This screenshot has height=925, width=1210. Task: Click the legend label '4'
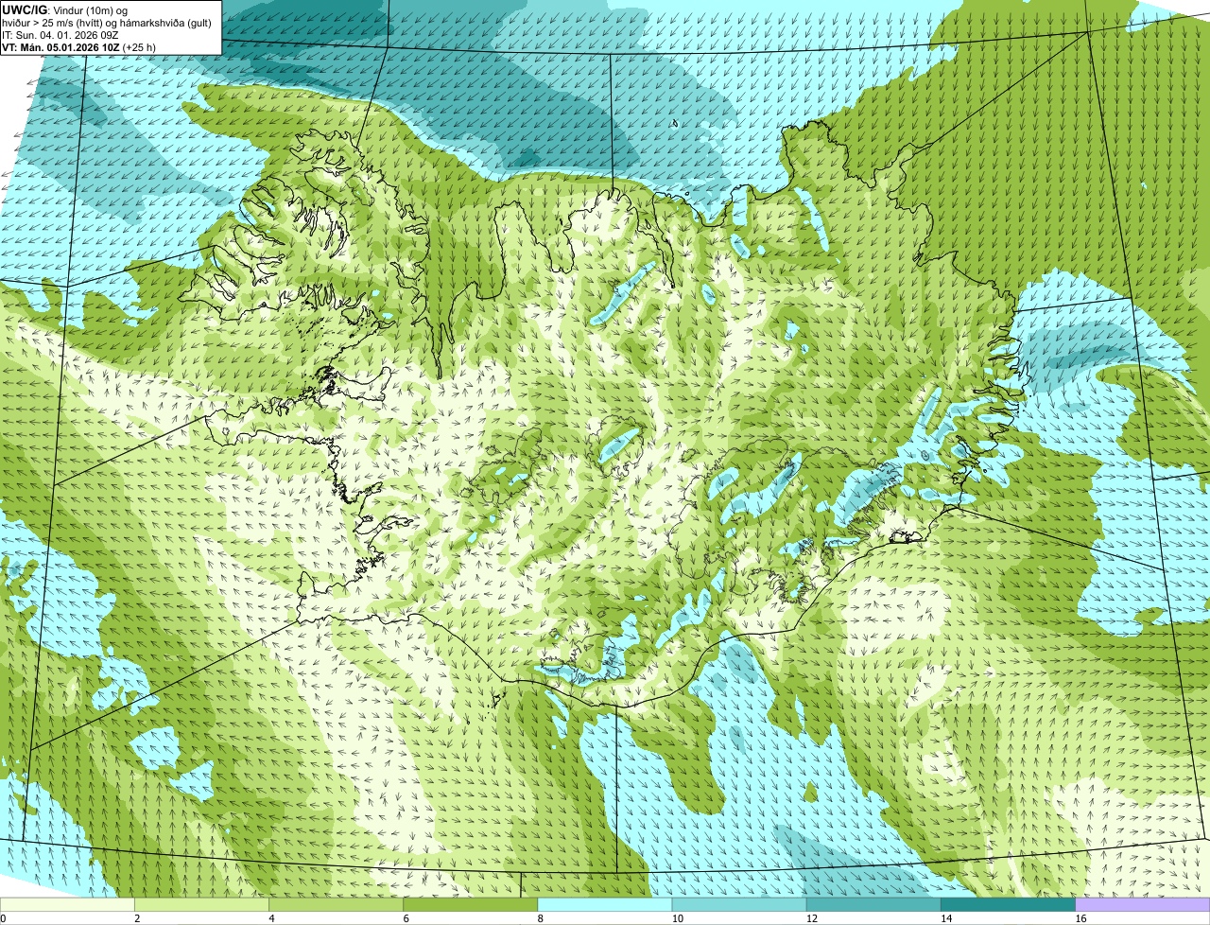tap(271, 918)
